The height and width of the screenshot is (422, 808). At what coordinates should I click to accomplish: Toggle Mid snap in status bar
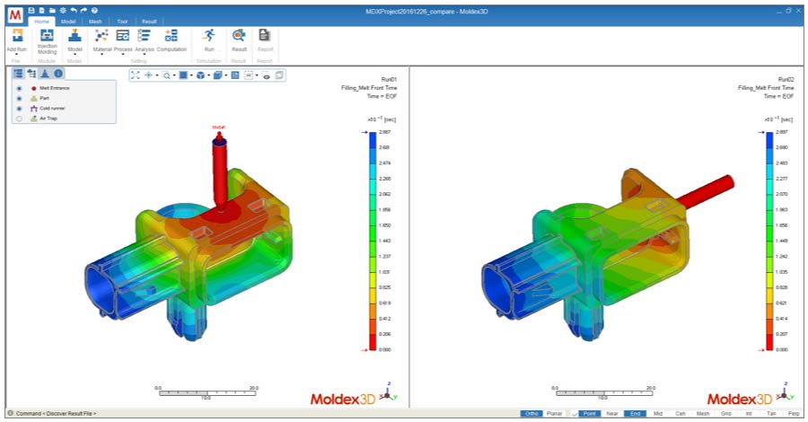click(x=658, y=414)
